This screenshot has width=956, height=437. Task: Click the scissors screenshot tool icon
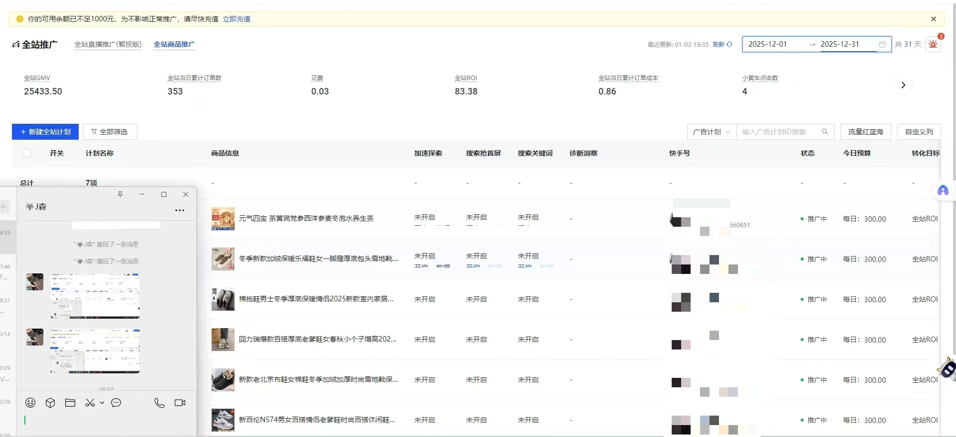(x=90, y=403)
